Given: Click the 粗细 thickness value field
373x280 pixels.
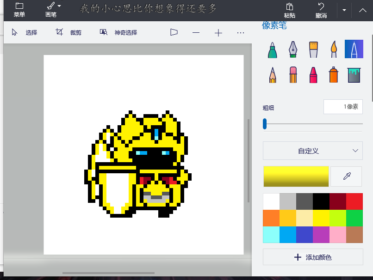Looking at the screenshot, I should coord(343,107).
